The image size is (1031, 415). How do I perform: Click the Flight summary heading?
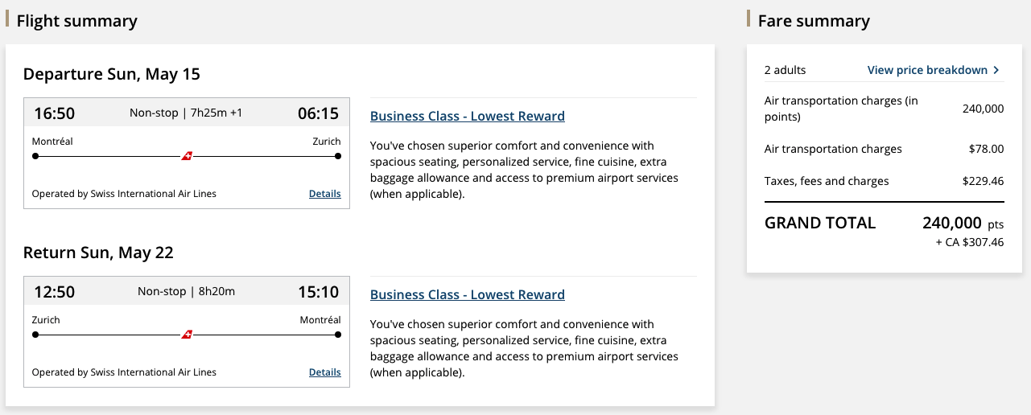click(x=76, y=21)
